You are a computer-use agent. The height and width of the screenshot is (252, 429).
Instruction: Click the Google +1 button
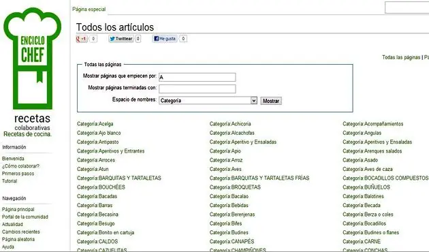(x=82, y=39)
